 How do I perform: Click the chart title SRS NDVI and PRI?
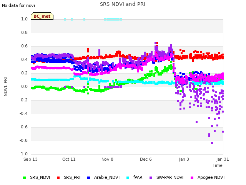123,4
